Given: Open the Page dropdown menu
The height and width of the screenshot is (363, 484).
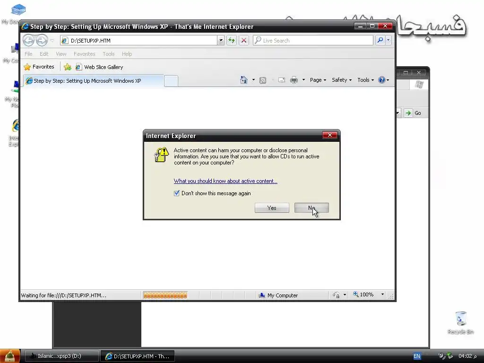Looking at the screenshot, I should pyautogui.click(x=318, y=80).
